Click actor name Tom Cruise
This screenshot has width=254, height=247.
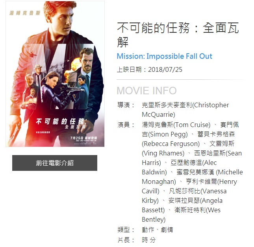(176, 125)
